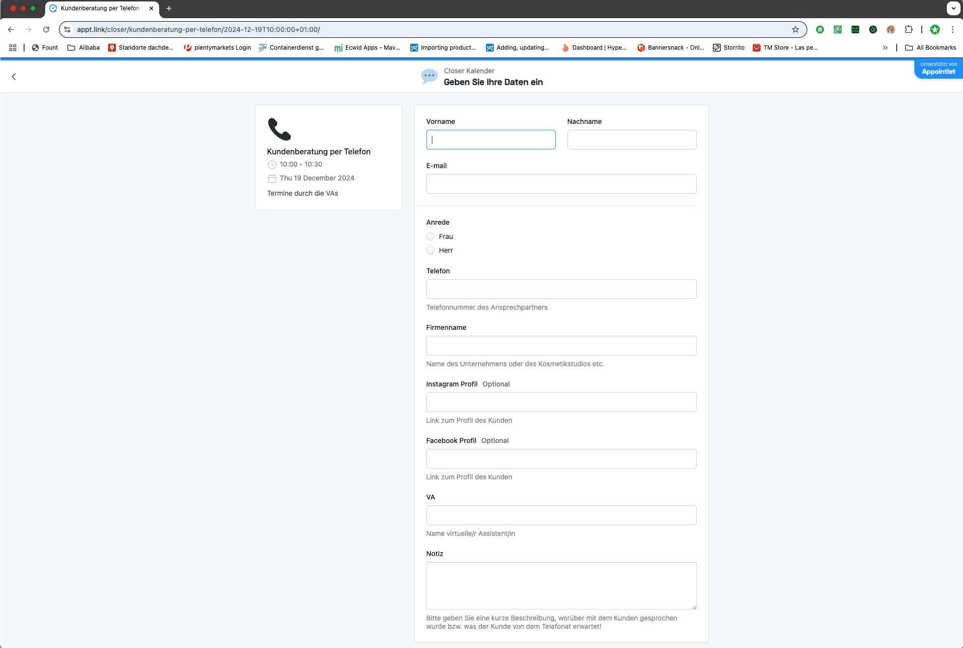Open the Chrome three-dot menu
The image size is (963, 648).
pyautogui.click(x=952, y=29)
